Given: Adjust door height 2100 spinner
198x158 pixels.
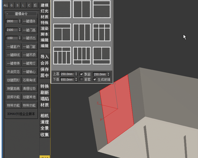Looking at the screenshot, I should (20, 30).
